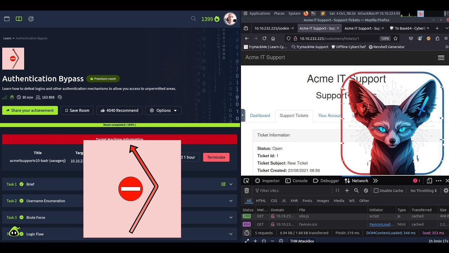449x253 pixels.
Task: Click the 4040 Recommend button
Action: tap(120, 110)
